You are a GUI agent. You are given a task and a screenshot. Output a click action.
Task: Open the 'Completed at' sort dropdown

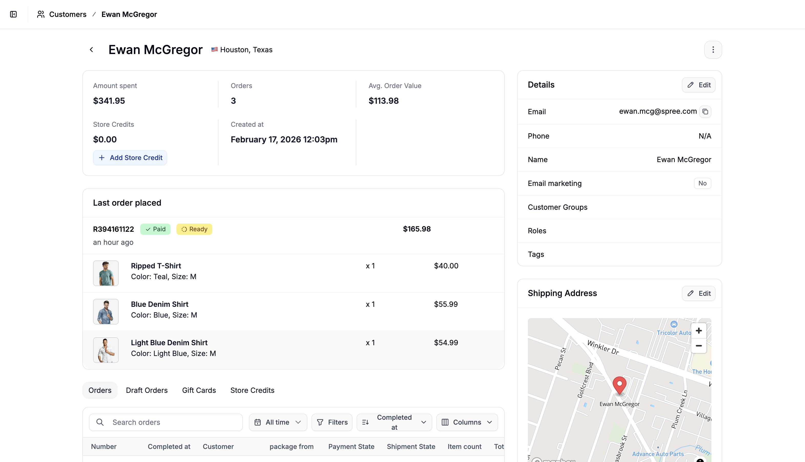[x=394, y=422]
